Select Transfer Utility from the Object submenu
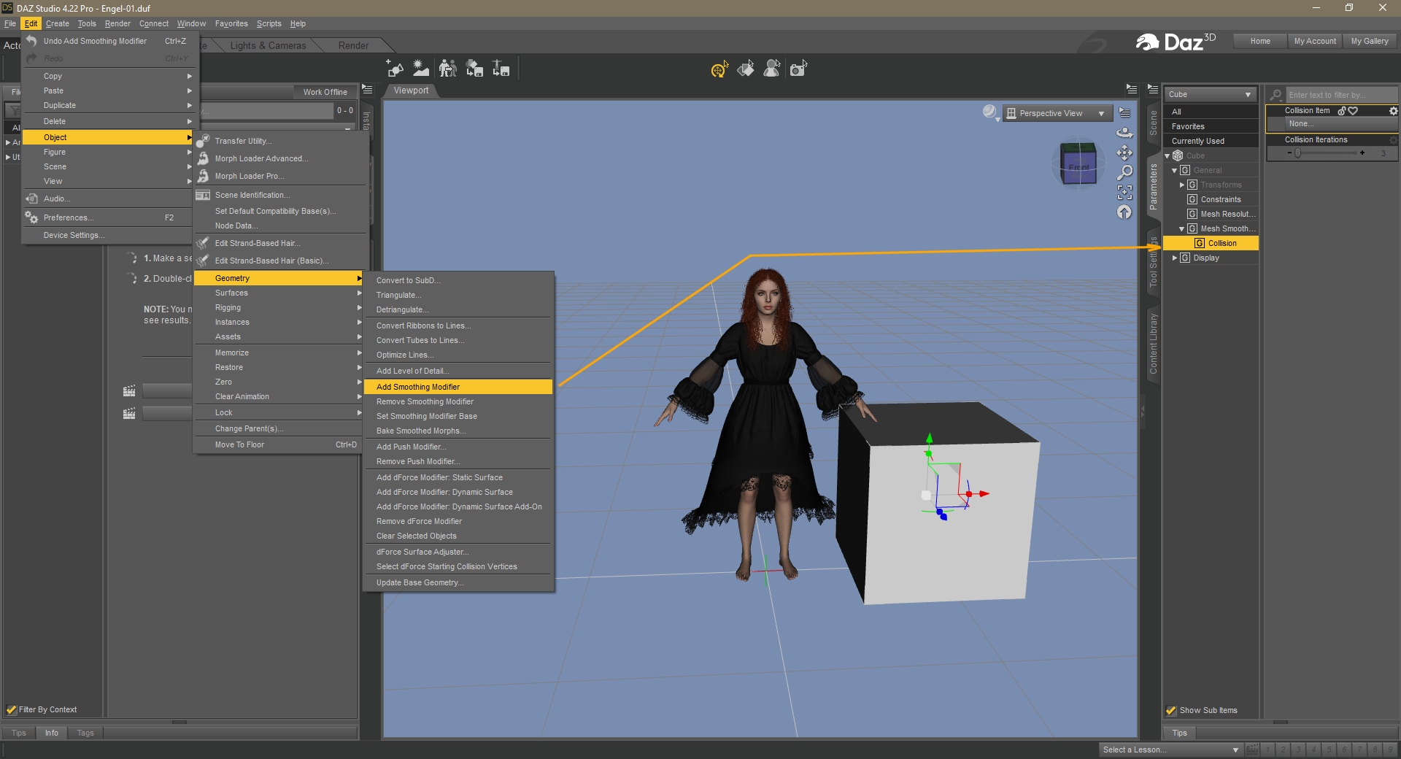This screenshot has width=1401, height=759. click(243, 141)
